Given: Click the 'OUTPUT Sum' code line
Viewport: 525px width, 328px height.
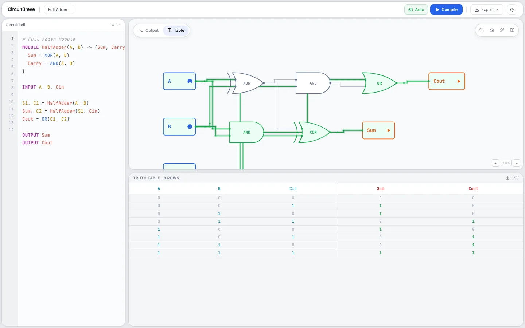Looking at the screenshot, I should point(36,135).
